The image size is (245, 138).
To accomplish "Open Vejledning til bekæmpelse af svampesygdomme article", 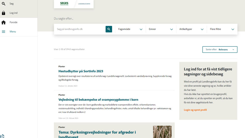I will tap(98, 100).
